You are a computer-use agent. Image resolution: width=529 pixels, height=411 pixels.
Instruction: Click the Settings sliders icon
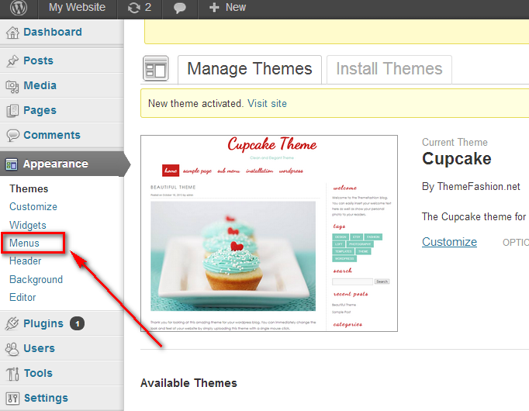pos(13,399)
